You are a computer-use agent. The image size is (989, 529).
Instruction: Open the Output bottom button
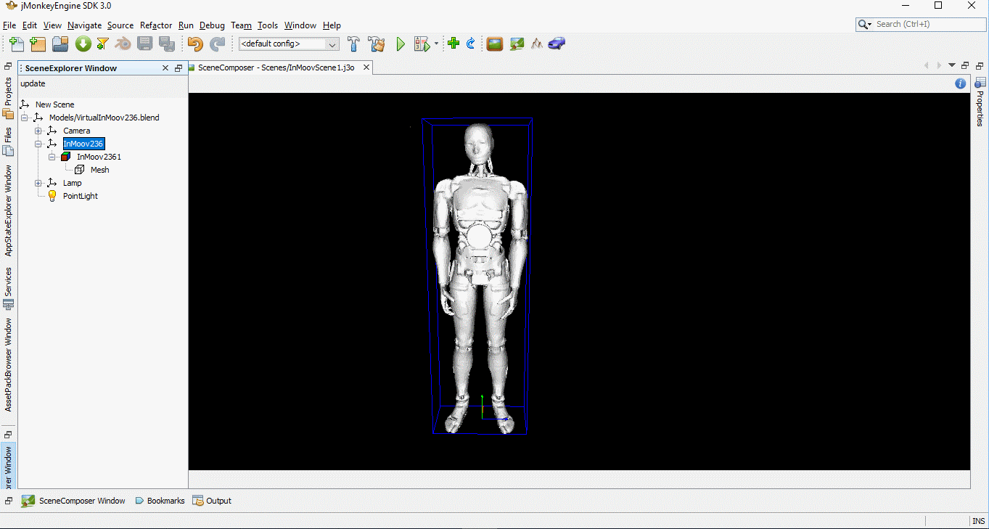(x=212, y=501)
